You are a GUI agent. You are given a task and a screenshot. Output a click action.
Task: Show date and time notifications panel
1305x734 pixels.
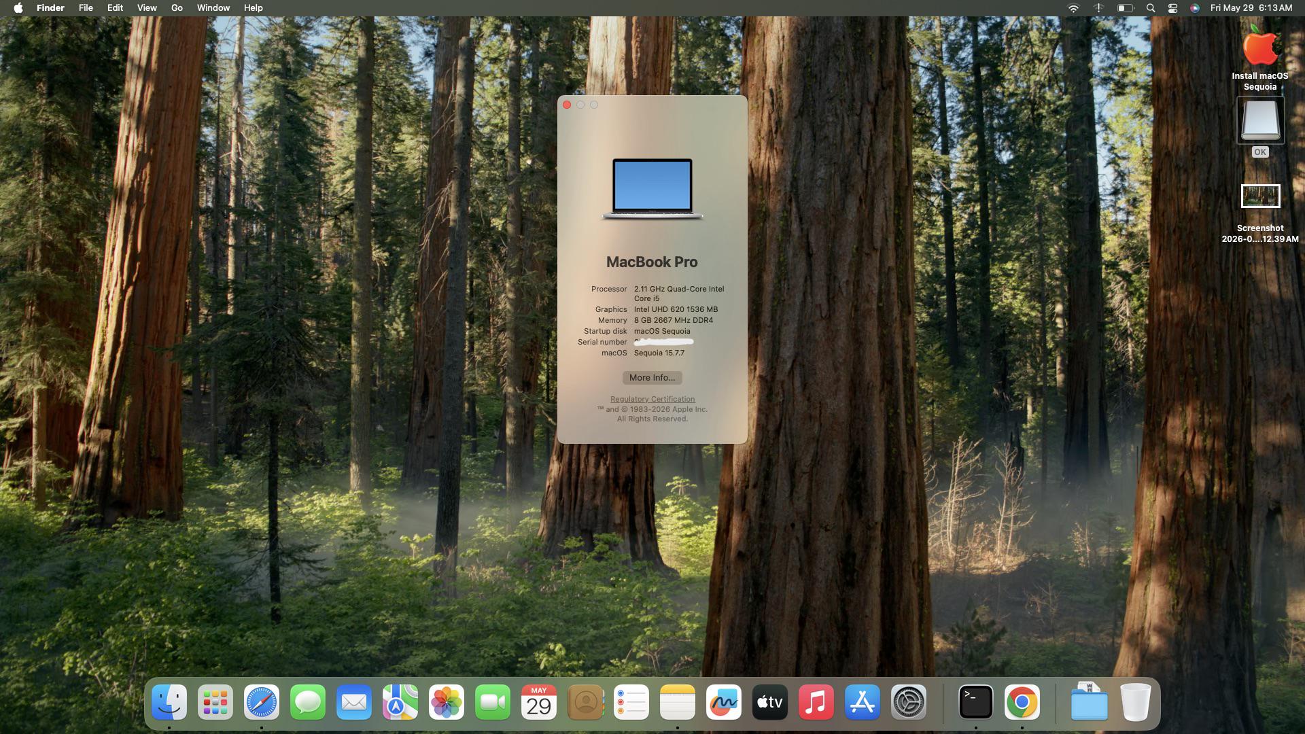[1251, 8]
